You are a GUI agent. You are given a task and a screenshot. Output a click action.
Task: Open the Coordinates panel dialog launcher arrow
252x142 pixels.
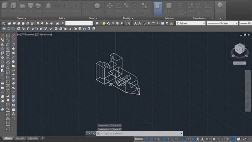tap(213, 19)
